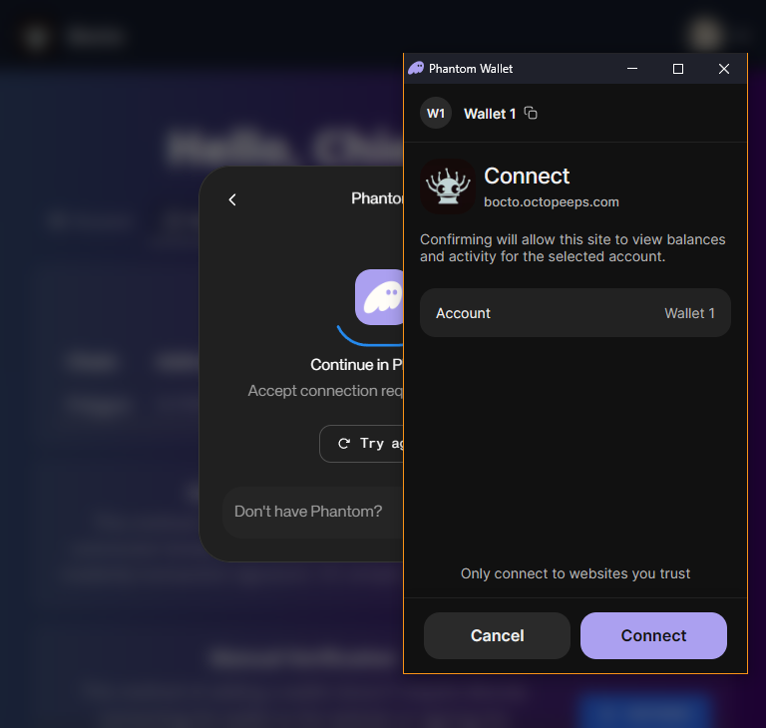Screen dimensions: 766x728
Task: Cancel the connection request
Action: [x=497, y=635]
